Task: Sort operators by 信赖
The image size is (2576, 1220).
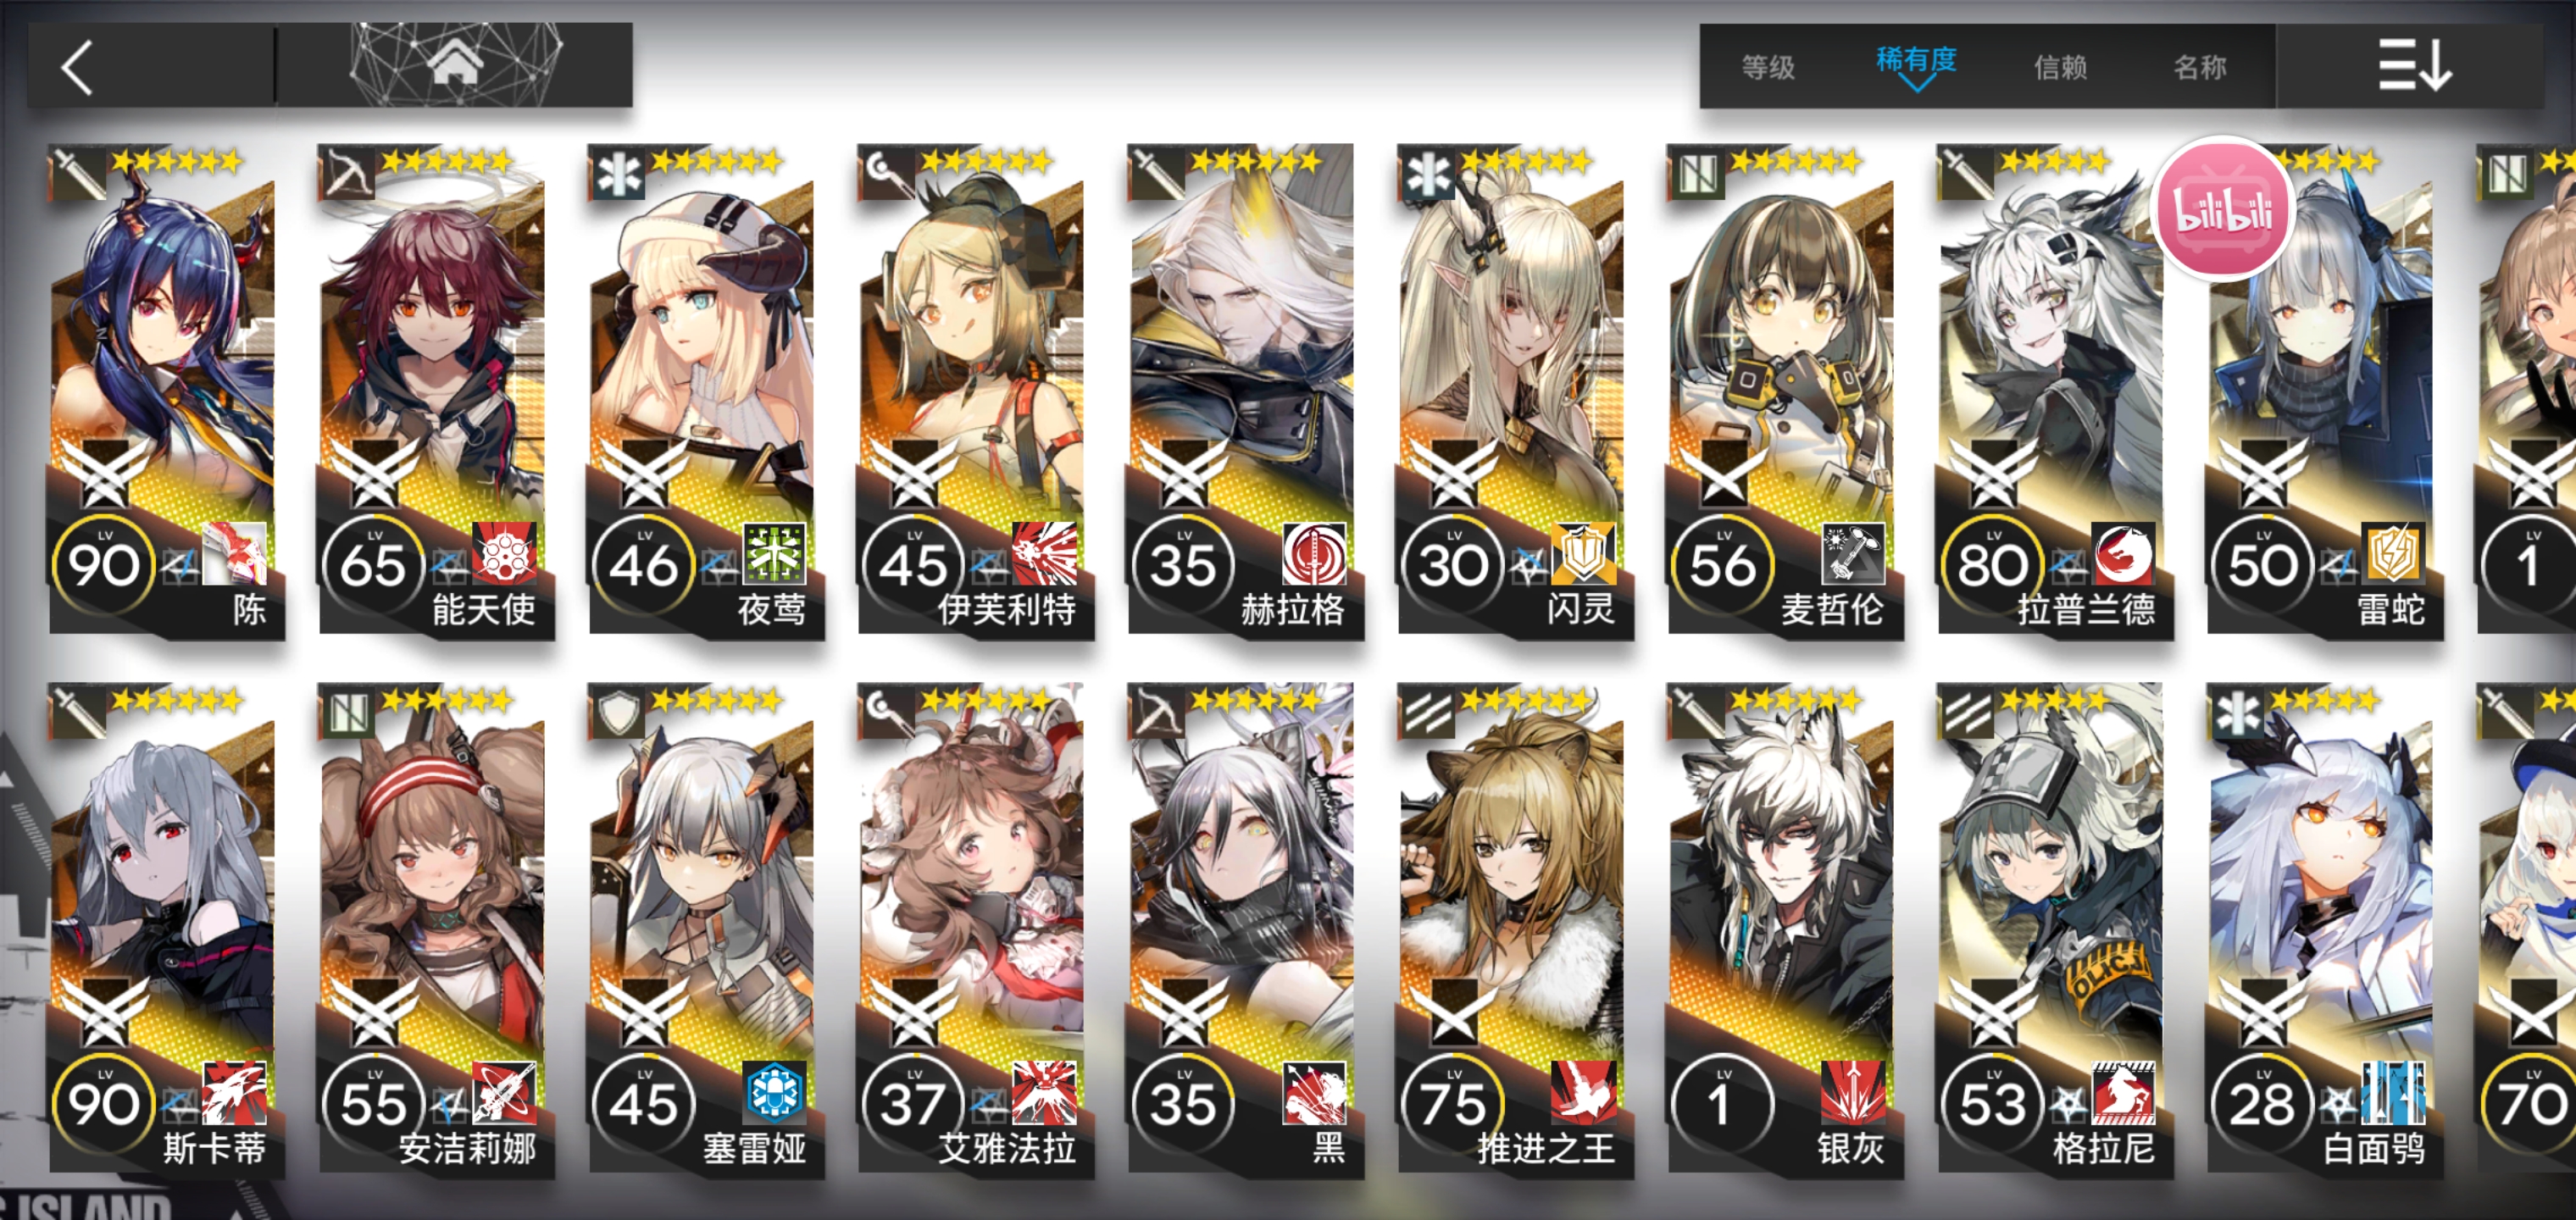Action: [x=2060, y=67]
